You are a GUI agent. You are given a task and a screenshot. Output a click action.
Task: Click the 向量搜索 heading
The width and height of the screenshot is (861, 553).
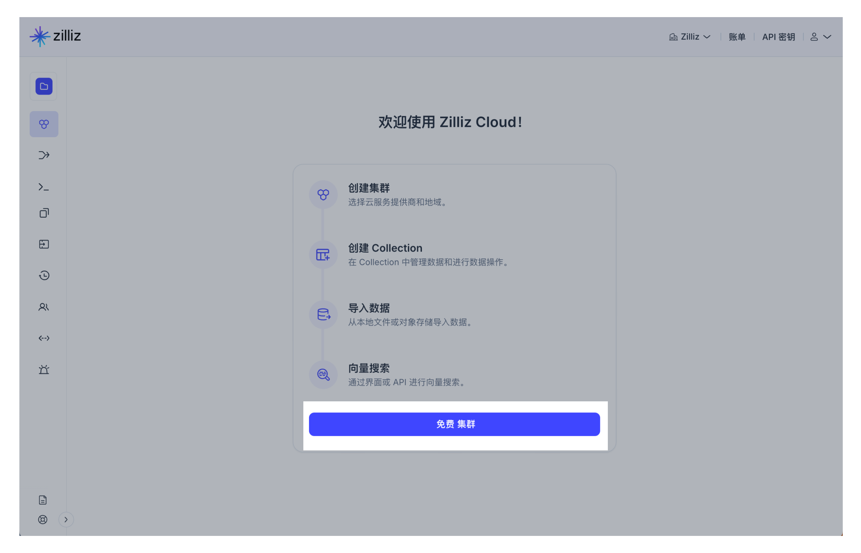coord(369,368)
